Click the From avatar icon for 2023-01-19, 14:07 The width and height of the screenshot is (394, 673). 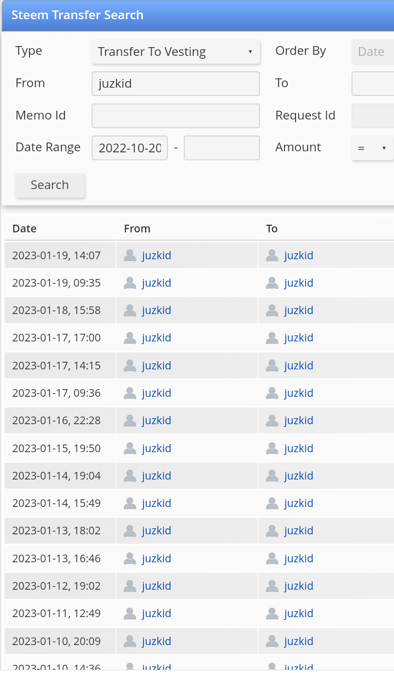click(130, 255)
